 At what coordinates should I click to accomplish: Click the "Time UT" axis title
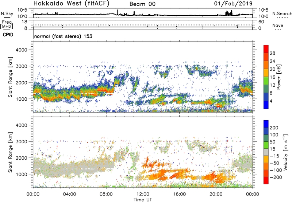[x=143, y=200]
